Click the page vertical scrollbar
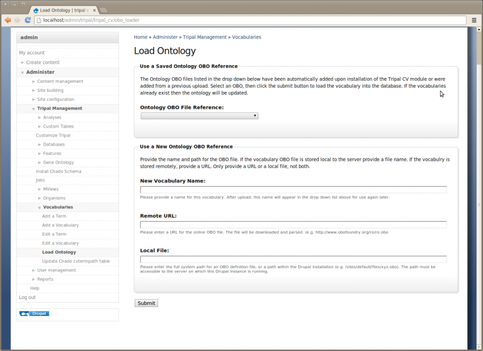This screenshot has height=351, width=483. 479,188
